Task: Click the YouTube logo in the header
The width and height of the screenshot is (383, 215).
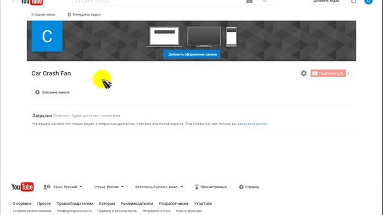Action: point(32,2)
